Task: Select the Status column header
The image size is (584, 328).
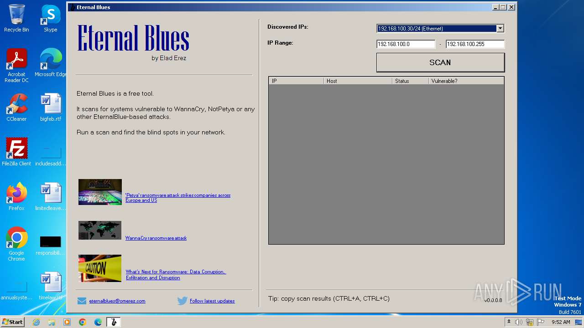Action: pyautogui.click(x=410, y=81)
